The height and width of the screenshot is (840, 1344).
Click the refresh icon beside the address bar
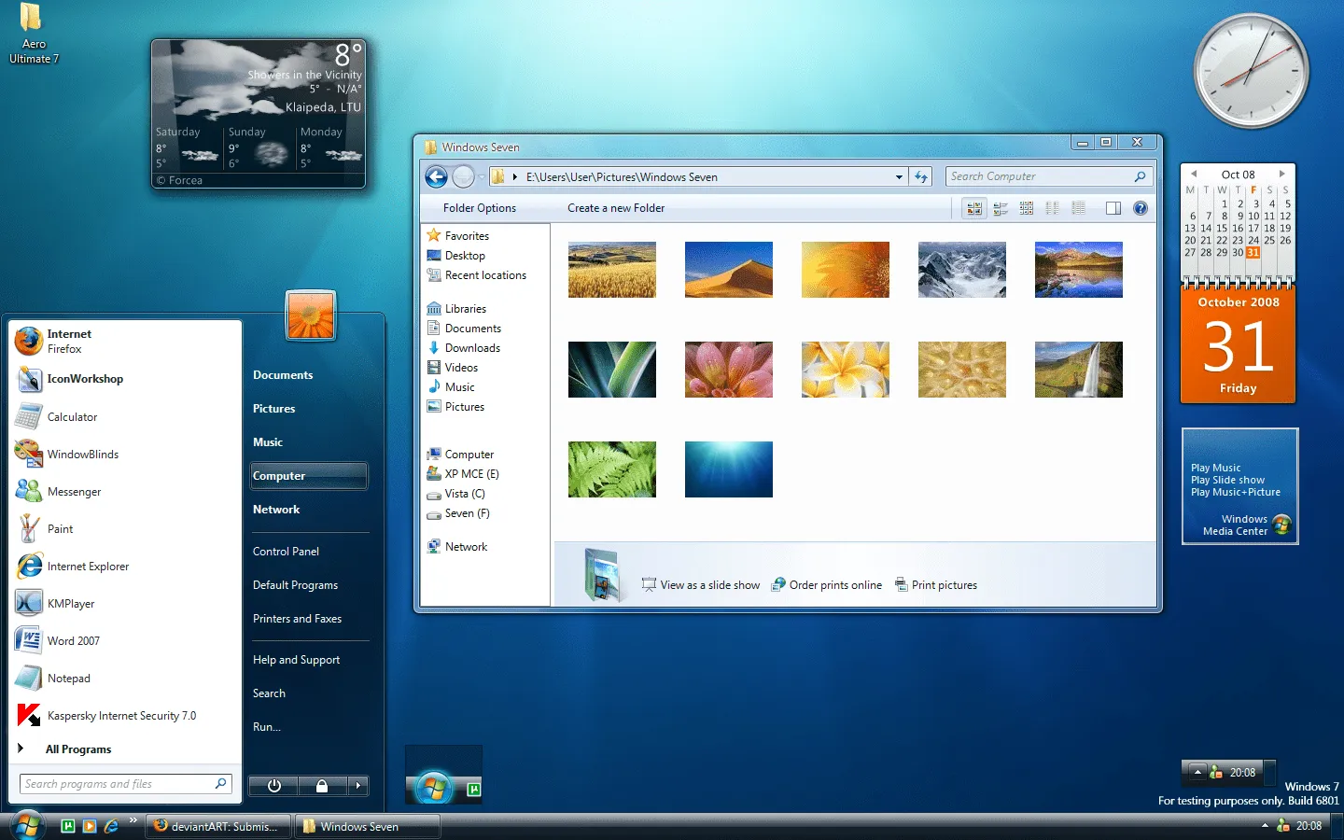coord(921,176)
